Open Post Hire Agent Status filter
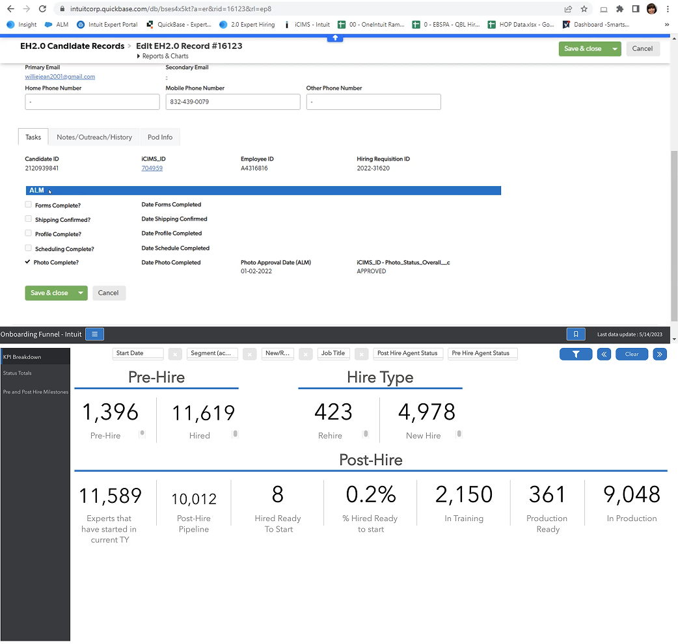Viewport: 678px width, 644px height. click(x=408, y=354)
